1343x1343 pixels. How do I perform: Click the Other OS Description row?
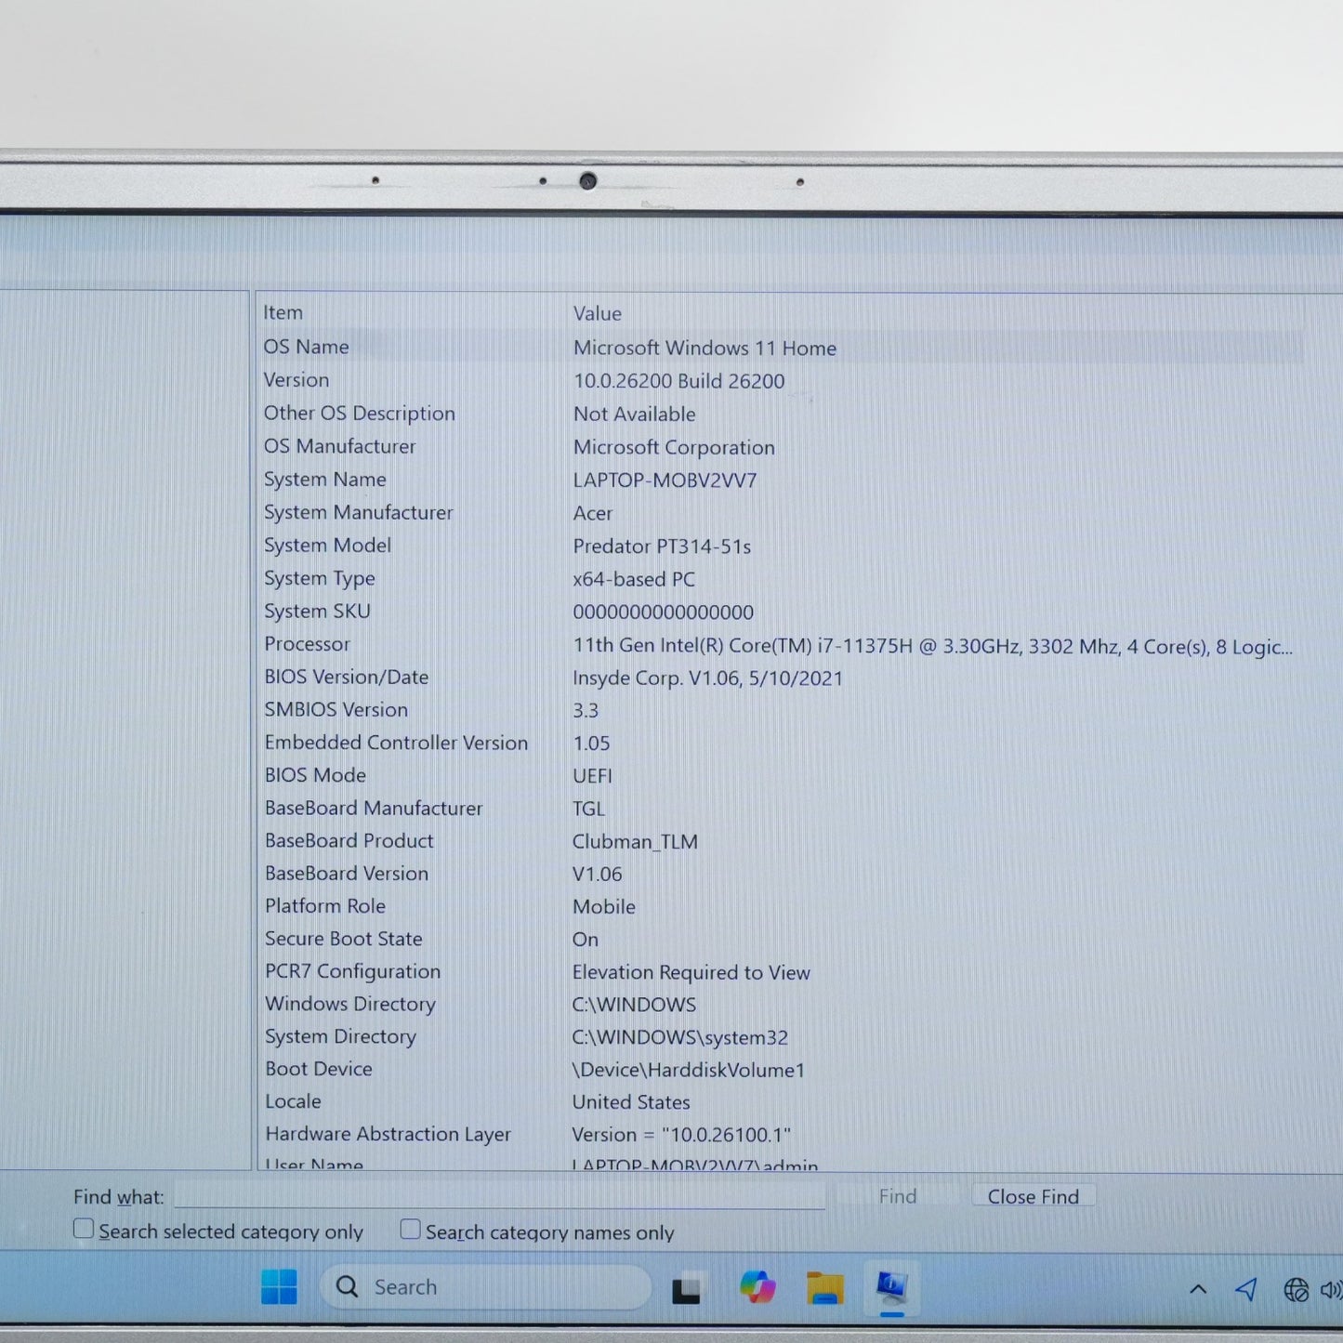781,414
